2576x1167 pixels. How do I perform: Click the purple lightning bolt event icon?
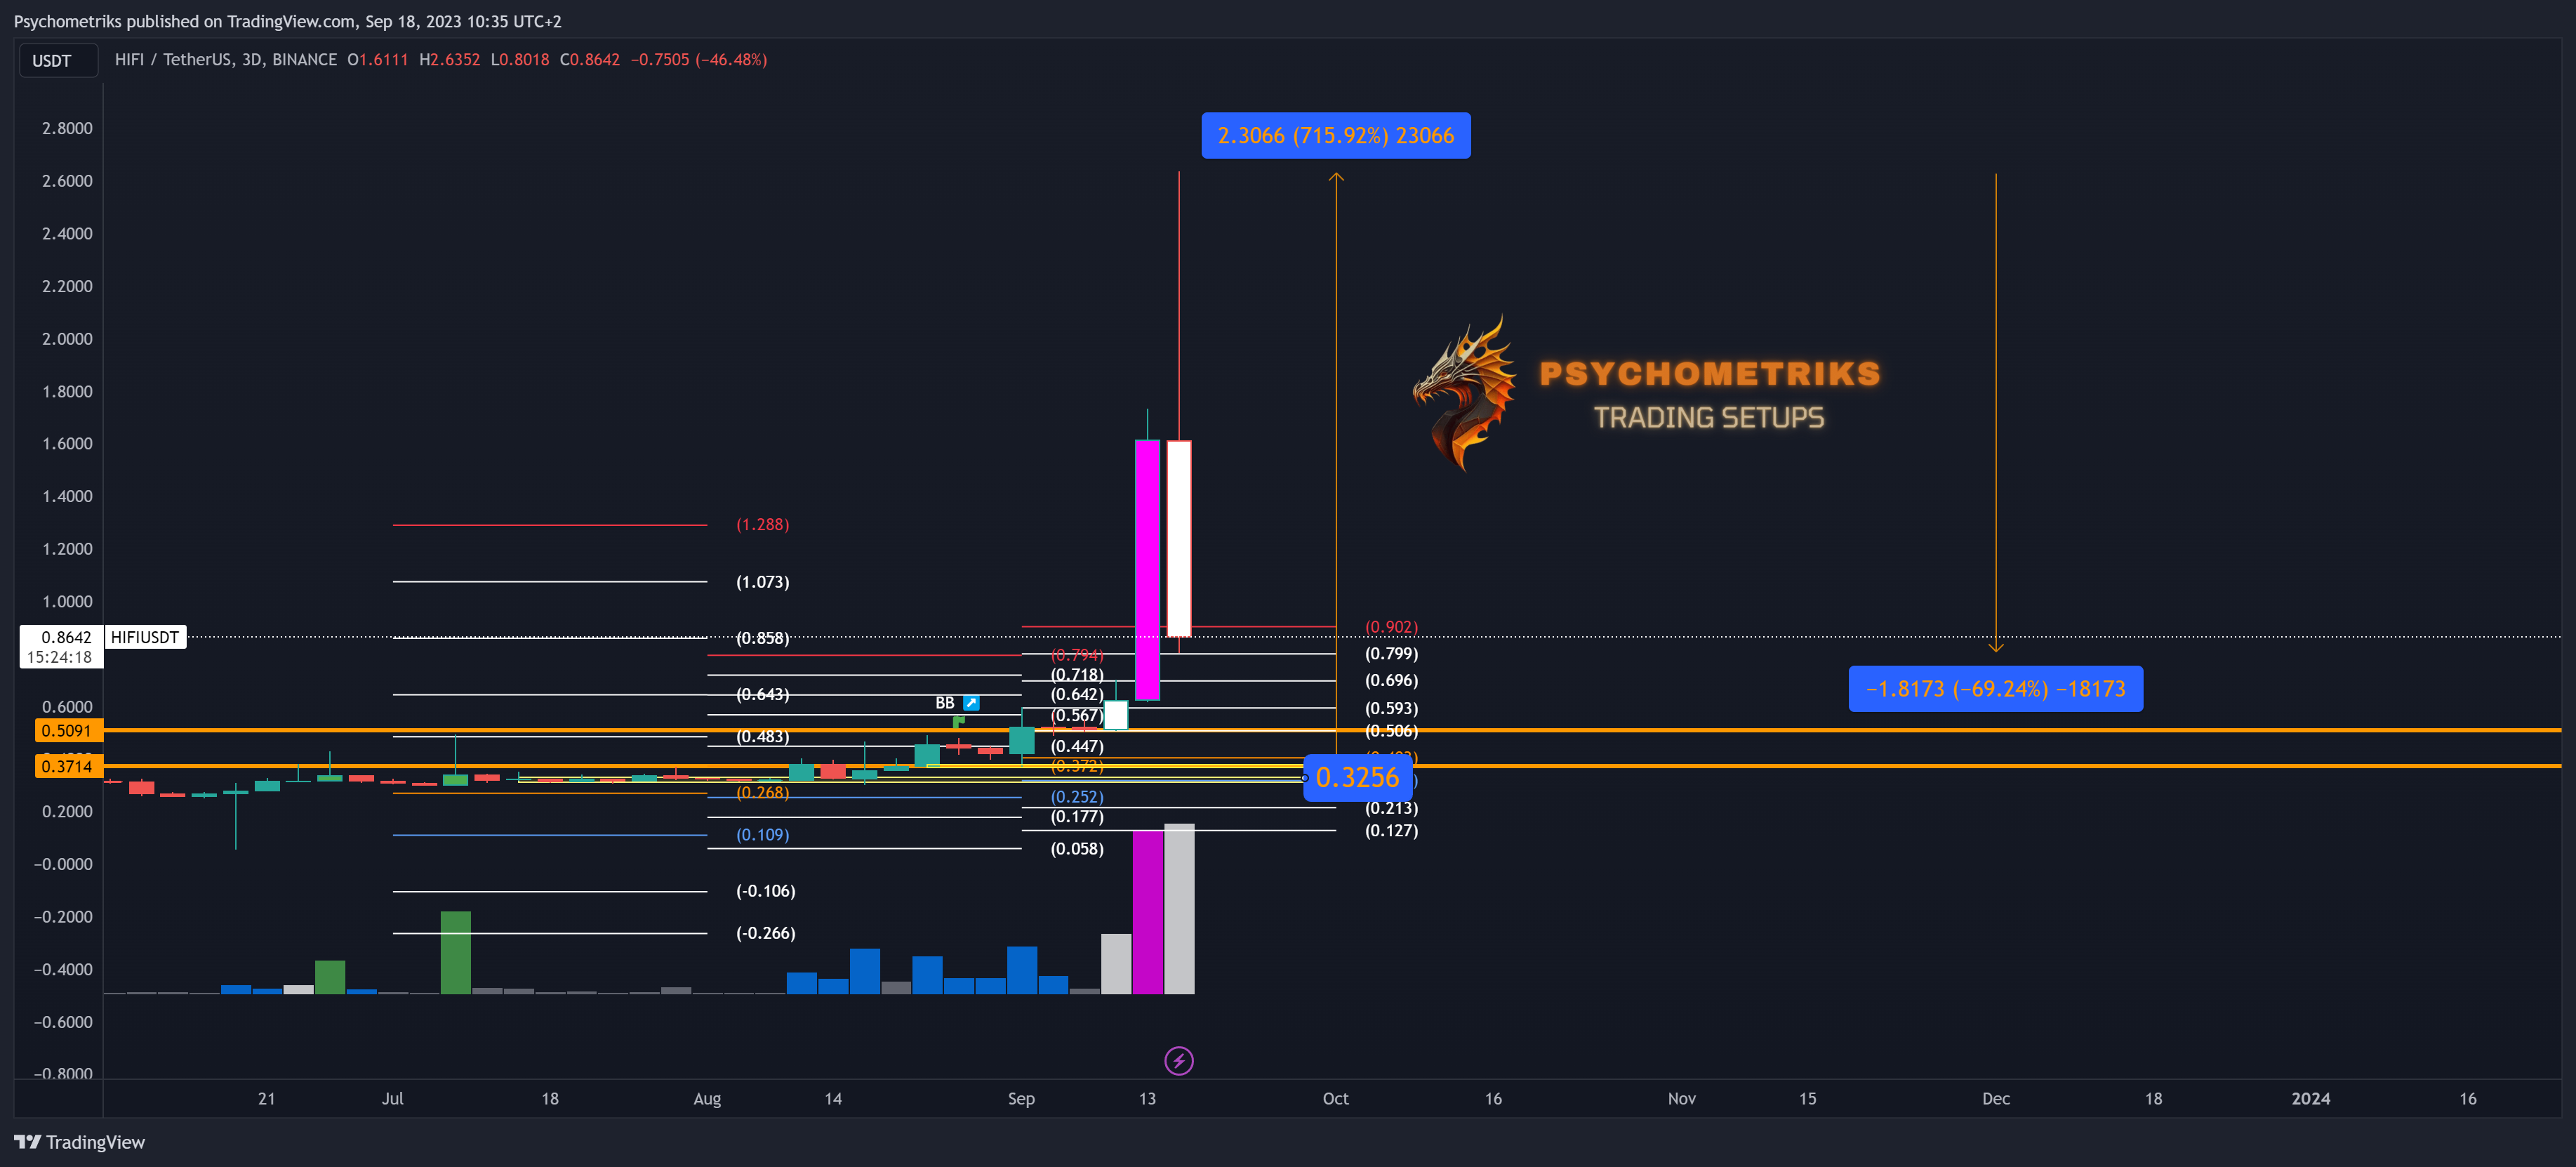(x=1179, y=1060)
